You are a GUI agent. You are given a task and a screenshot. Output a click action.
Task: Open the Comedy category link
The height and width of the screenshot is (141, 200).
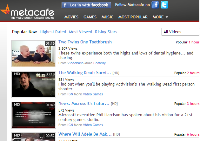99,63
